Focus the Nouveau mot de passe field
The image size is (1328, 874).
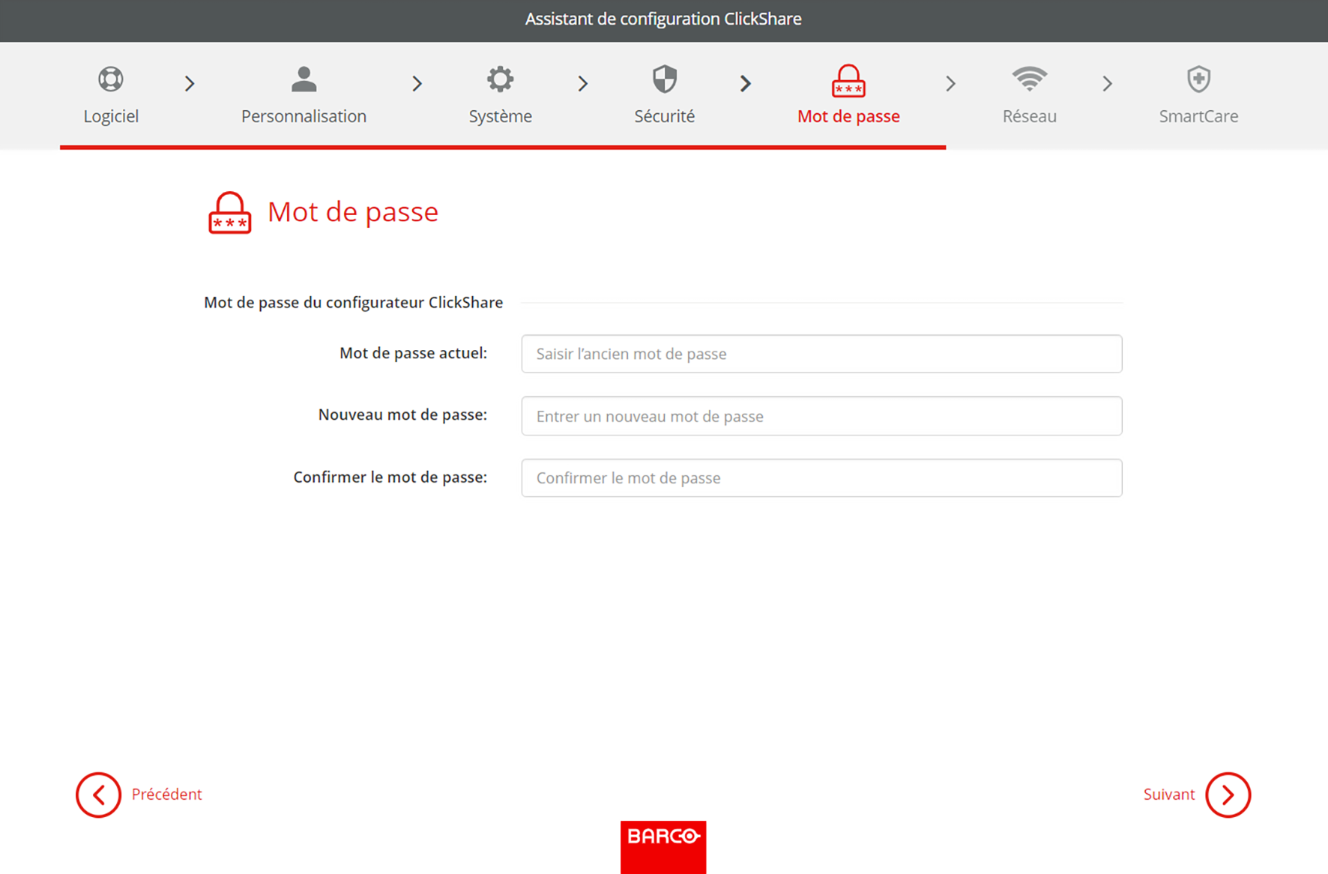click(x=821, y=416)
